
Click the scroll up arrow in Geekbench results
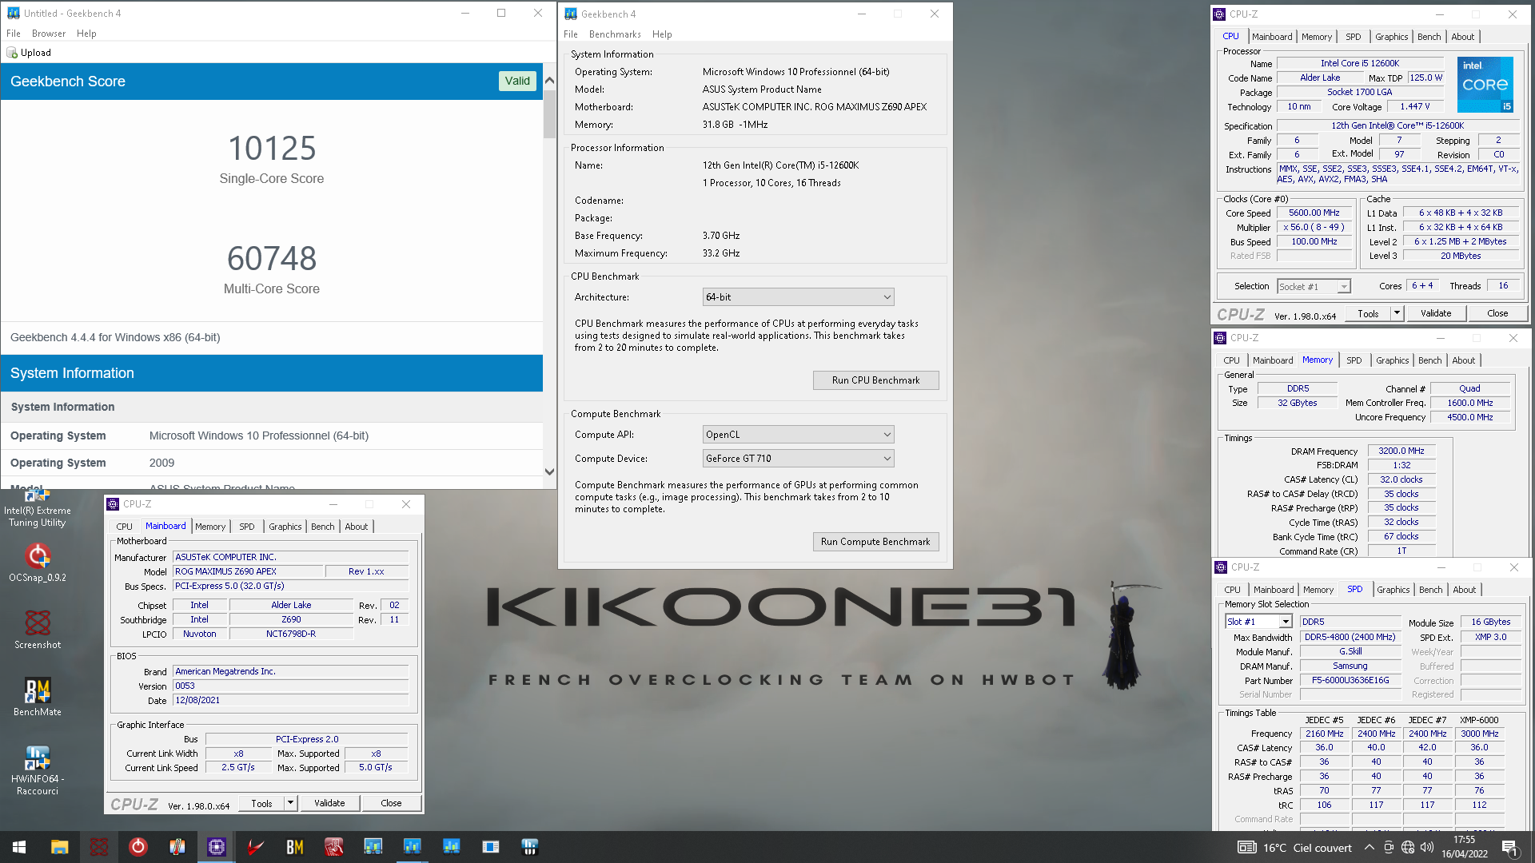click(x=549, y=80)
